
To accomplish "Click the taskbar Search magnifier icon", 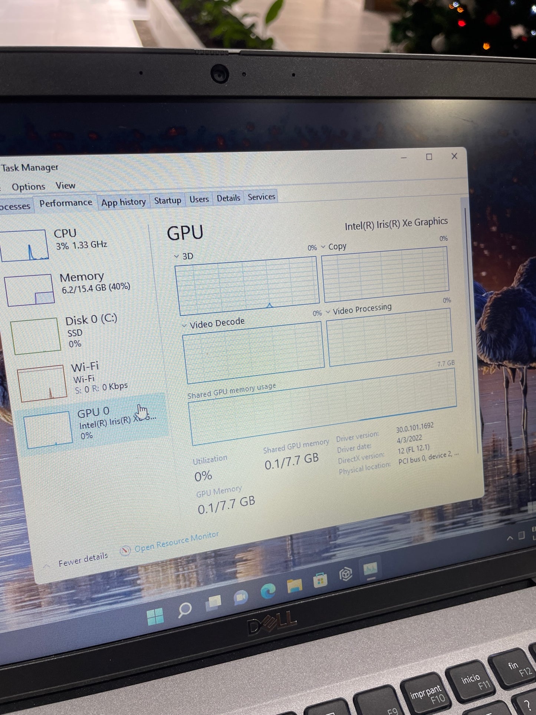I will click(184, 609).
